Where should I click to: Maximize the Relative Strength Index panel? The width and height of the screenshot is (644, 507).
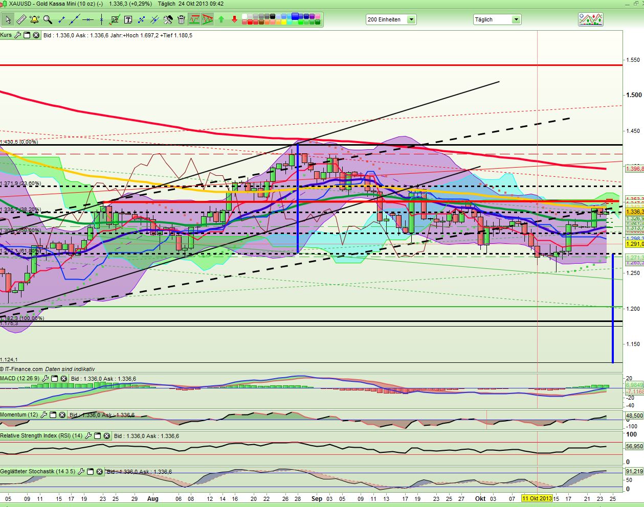(97, 436)
